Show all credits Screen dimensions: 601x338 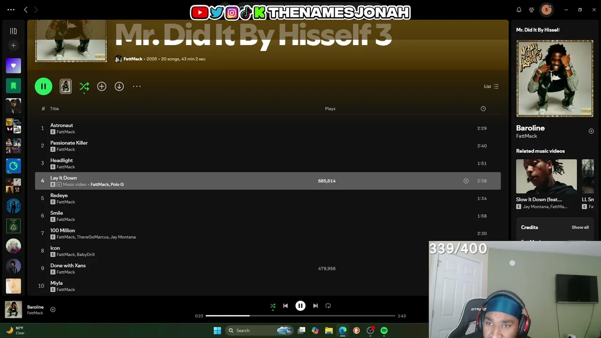click(x=580, y=227)
